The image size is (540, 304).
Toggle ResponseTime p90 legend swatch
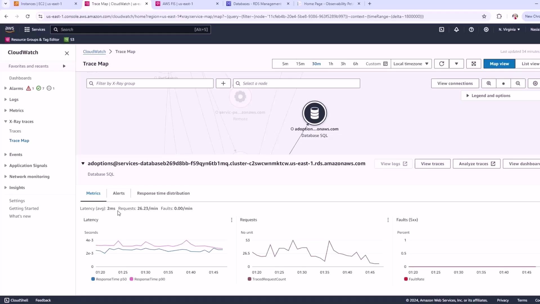[131, 279]
